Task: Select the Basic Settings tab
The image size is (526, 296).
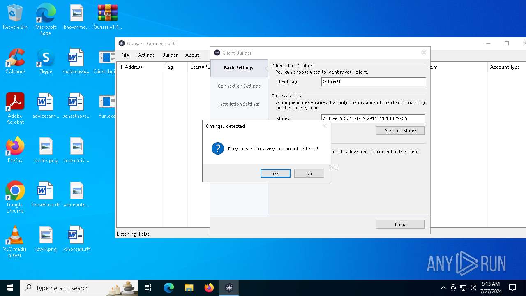Action: 239,68
